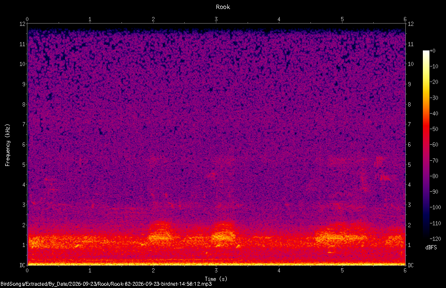446x288 pixels.
Task: Click the "5" tick on the left frequency axis
Action: 24,165
